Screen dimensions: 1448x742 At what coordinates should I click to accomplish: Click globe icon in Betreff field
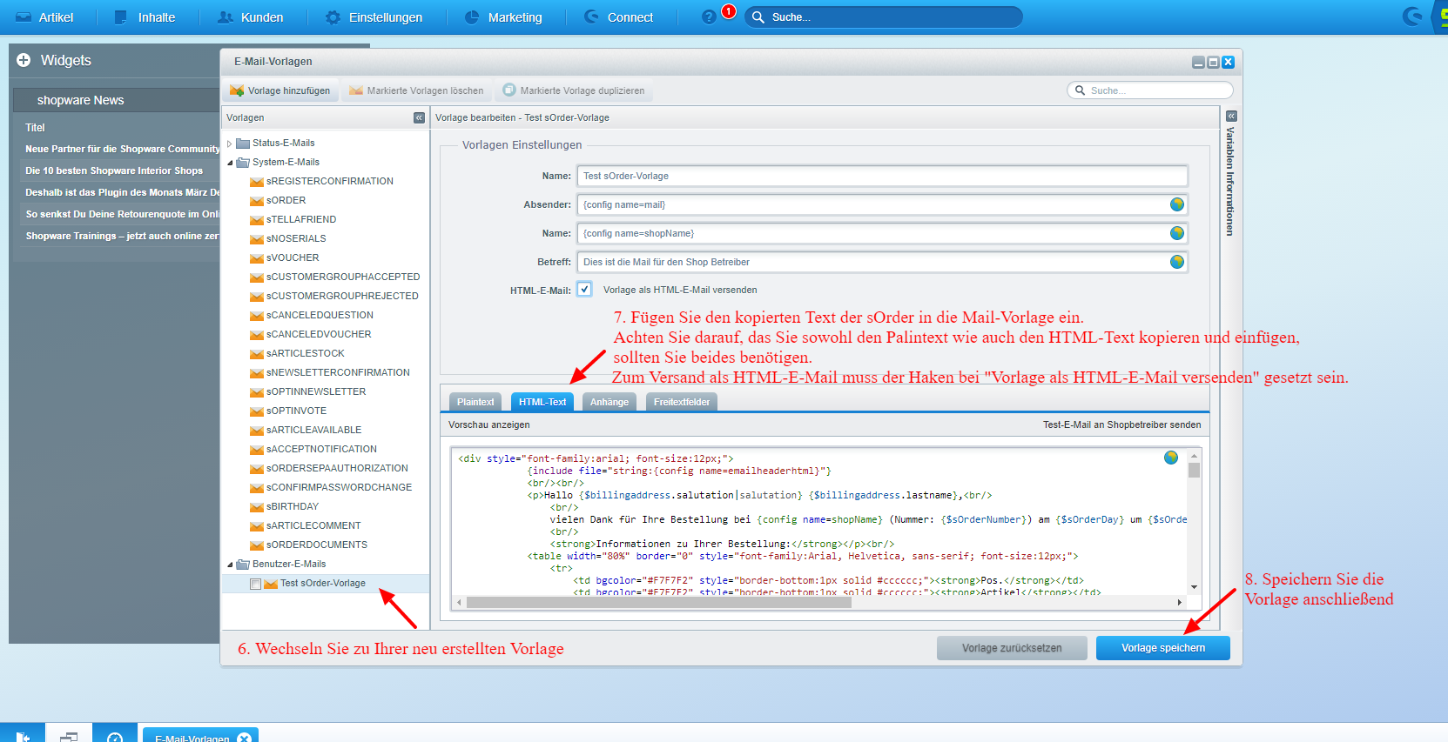click(1177, 262)
